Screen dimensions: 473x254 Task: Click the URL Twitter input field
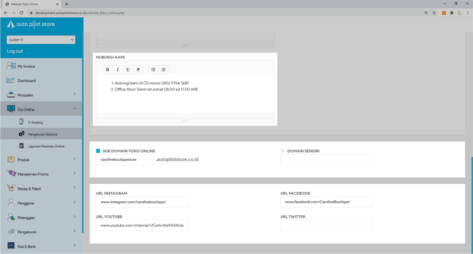tap(326, 225)
